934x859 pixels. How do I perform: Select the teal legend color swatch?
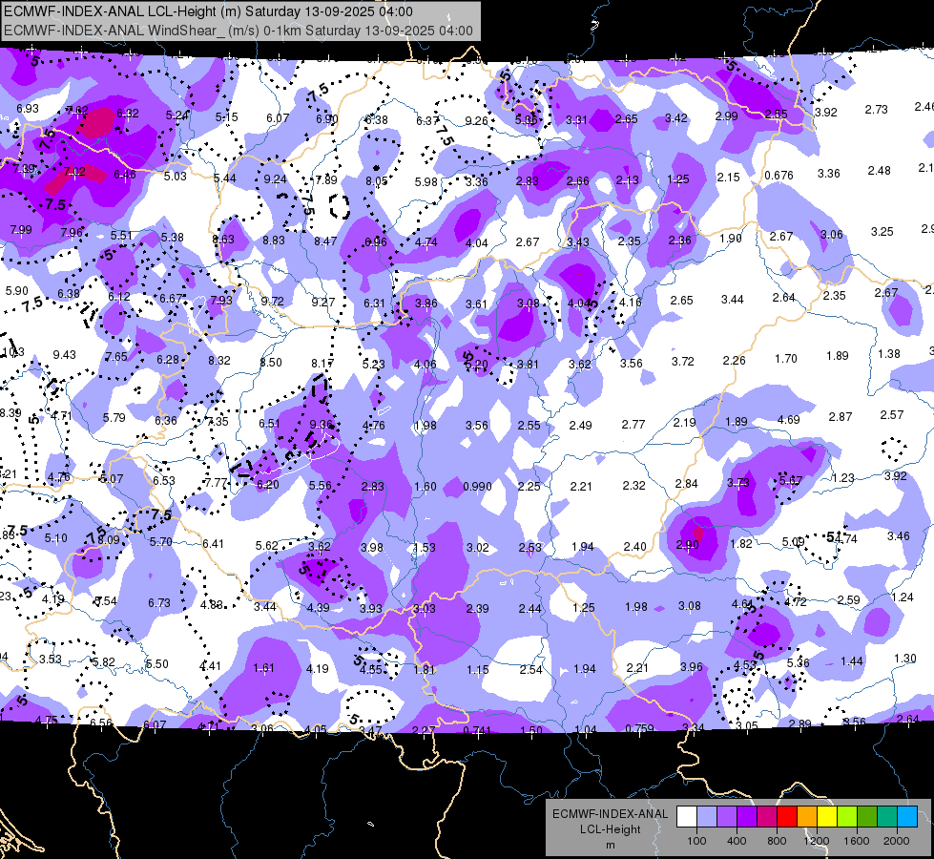click(887, 816)
